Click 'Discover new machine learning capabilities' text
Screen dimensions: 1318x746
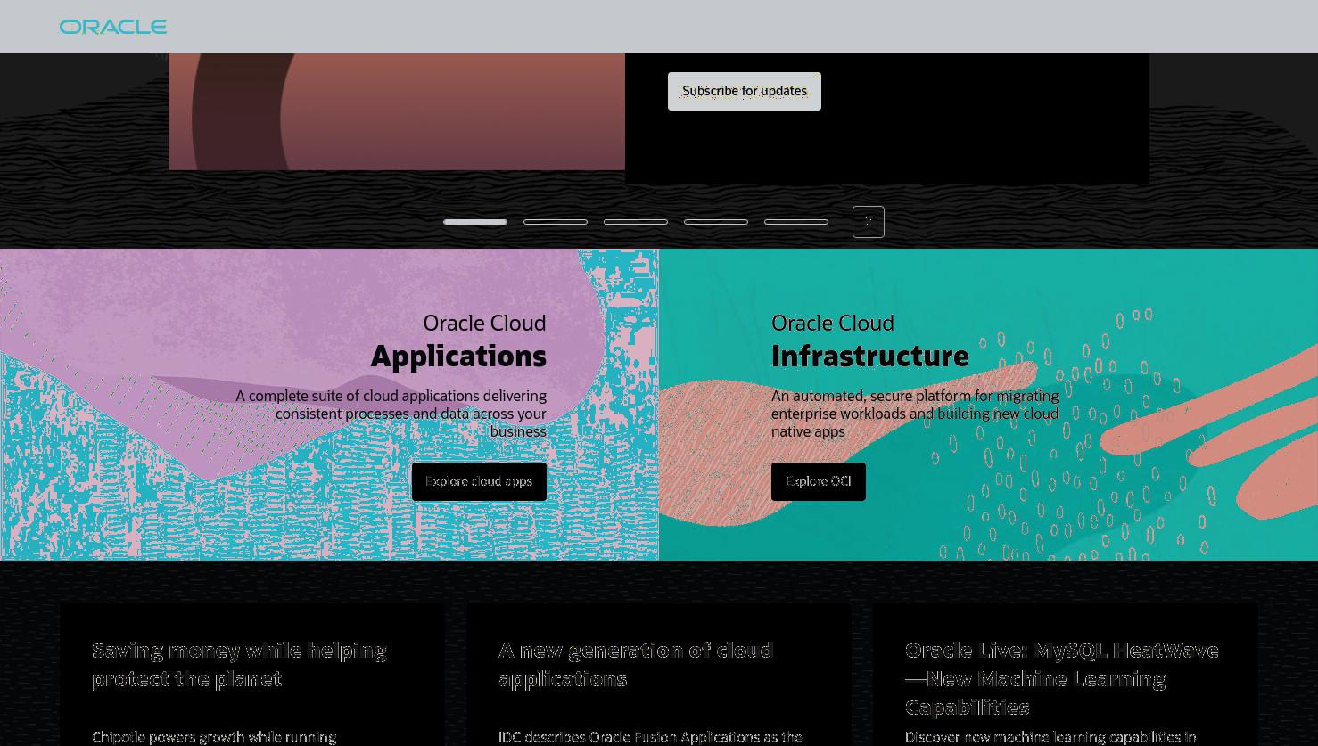coord(1050,737)
